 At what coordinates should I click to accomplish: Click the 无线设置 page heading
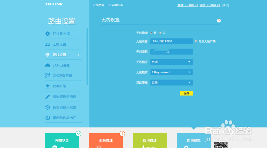pos(111,20)
